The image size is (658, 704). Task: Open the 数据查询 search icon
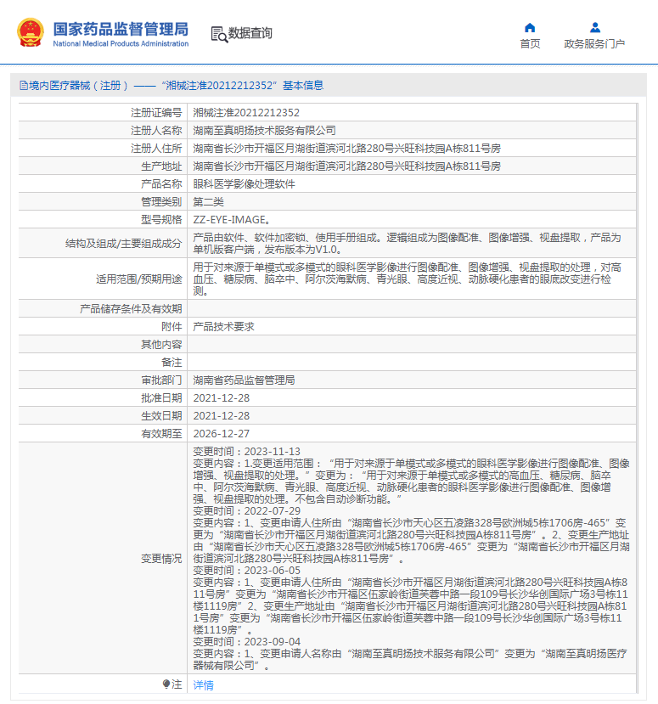click(x=220, y=34)
